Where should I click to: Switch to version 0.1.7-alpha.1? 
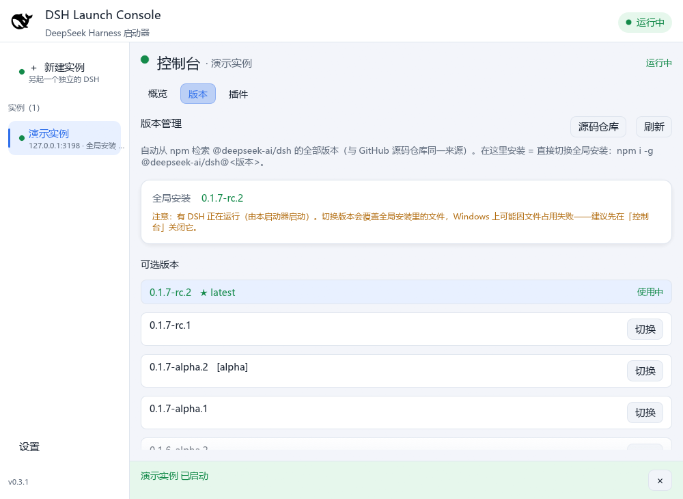point(645,413)
